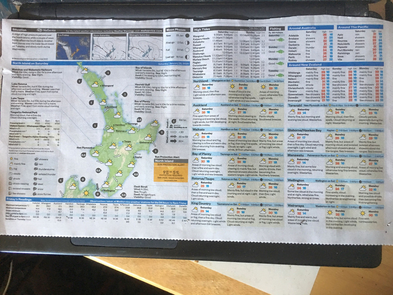The width and height of the screenshot is (393, 295).
Task: Click the 'SW 1m' swell marker legend icon
Action: 174,121
